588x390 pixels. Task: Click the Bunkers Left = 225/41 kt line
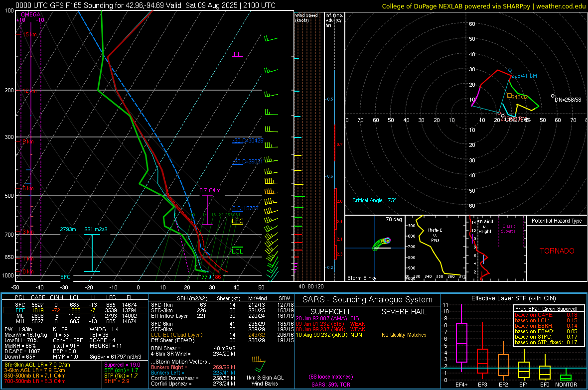pos(193,373)
